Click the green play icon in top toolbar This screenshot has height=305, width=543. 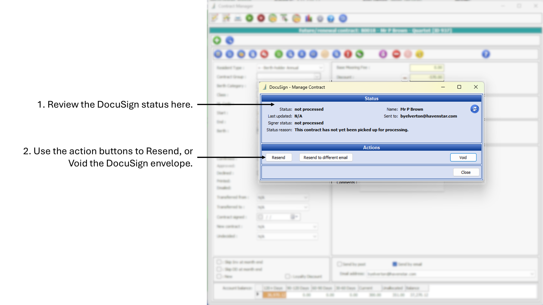(x=249, y=18)
